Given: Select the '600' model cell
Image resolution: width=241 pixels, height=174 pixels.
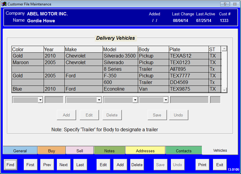Looking at the screenshot, I should 120,82.
